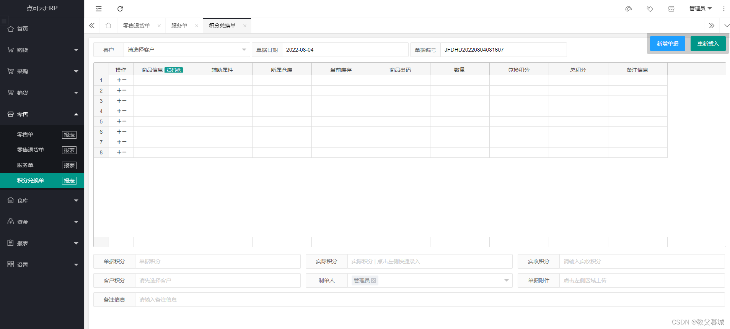Expand the 仓库 sidebar menu

(x=42, y=201)
